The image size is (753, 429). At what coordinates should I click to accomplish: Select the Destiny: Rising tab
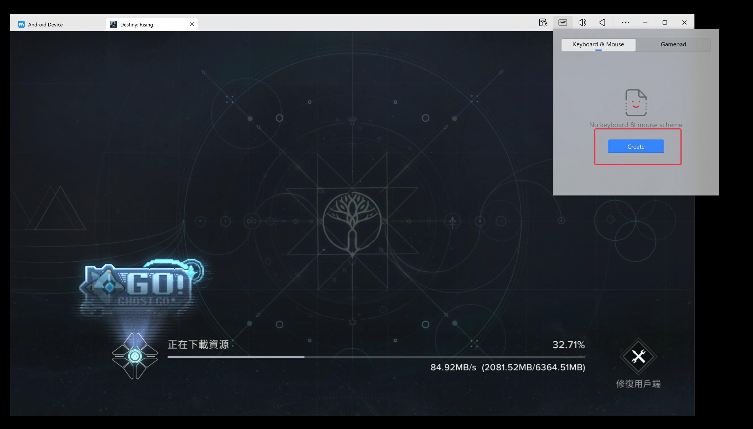(x=152, y=24)
